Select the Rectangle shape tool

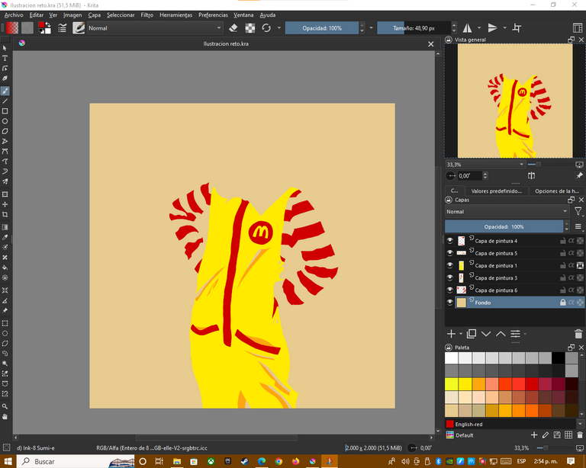coord(5,111)
